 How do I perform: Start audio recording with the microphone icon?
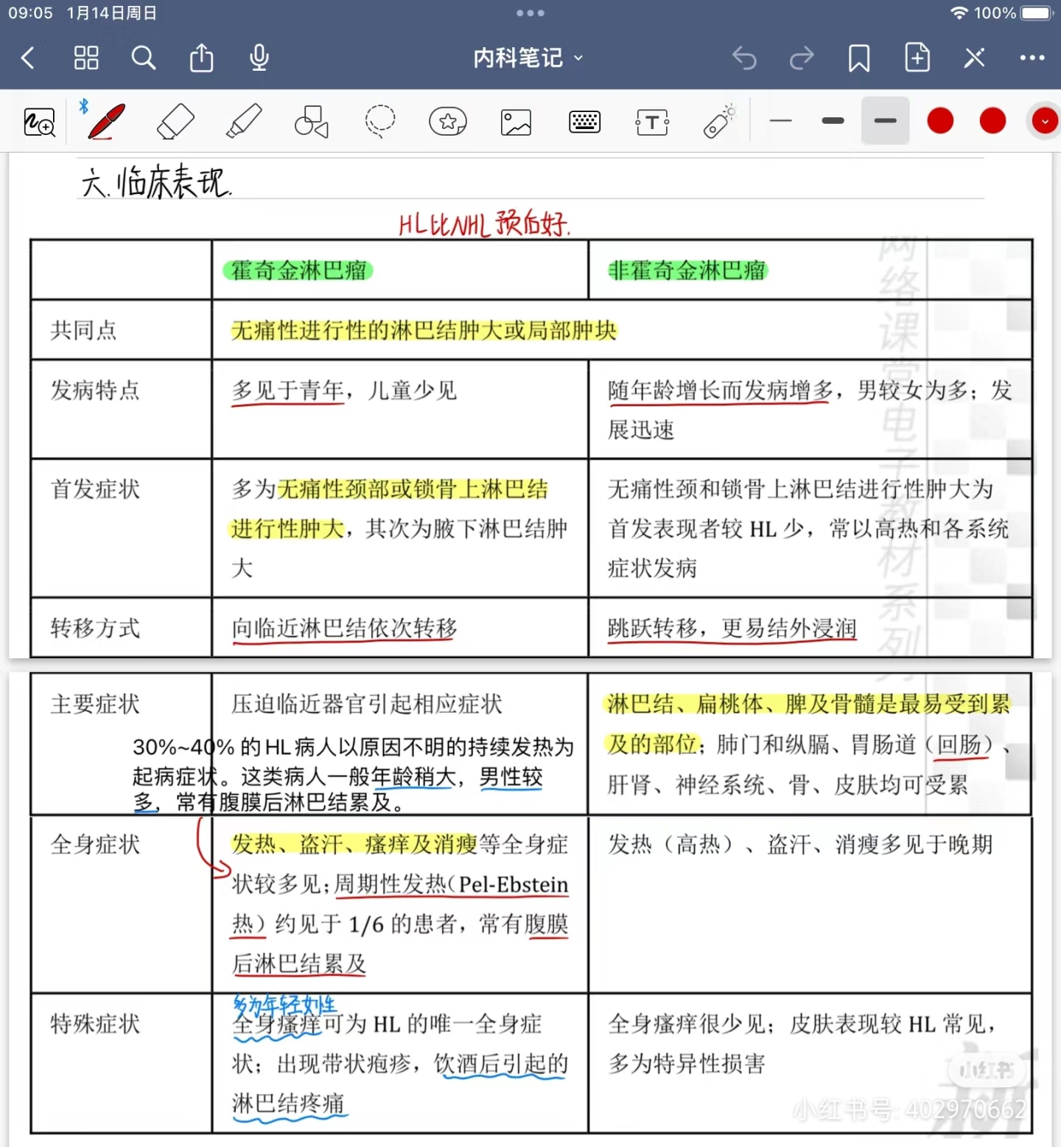259,57
